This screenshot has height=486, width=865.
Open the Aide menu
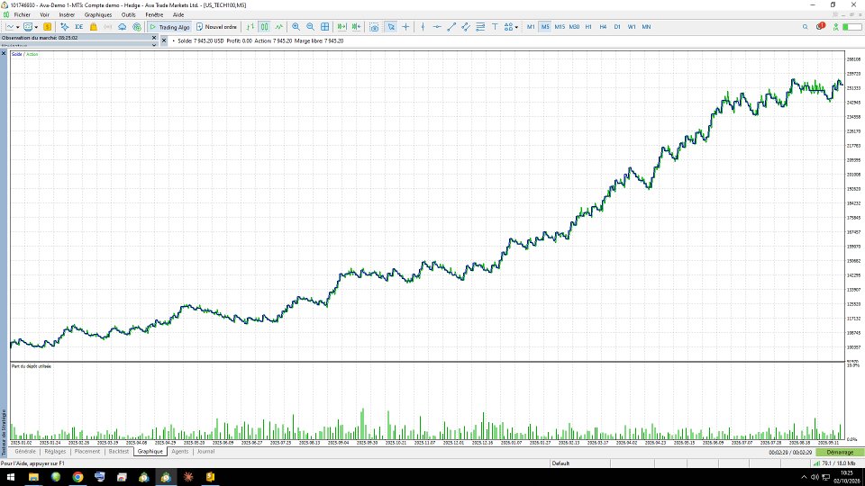click(178, 15)
